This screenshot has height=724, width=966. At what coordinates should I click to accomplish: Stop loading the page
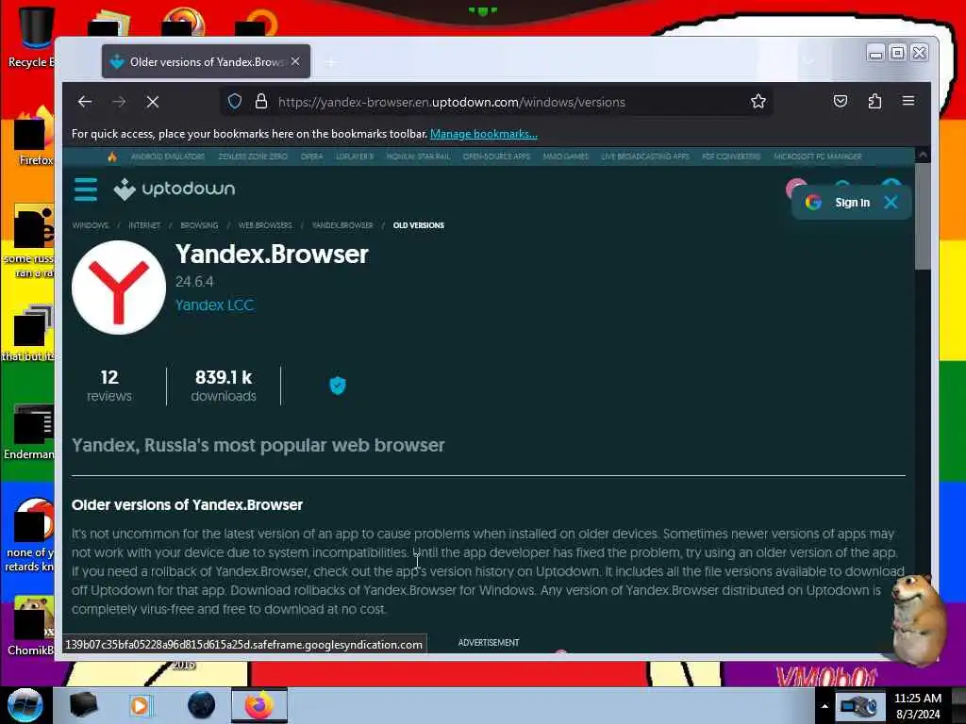153,102
